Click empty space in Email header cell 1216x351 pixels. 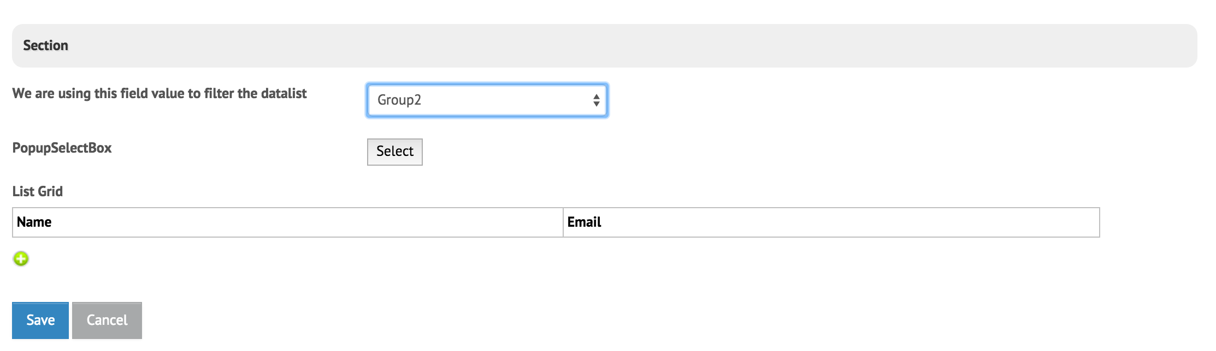[847, 222]
